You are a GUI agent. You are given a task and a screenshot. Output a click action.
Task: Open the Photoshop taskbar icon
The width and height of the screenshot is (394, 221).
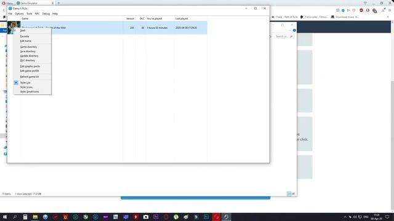[206, 217]
